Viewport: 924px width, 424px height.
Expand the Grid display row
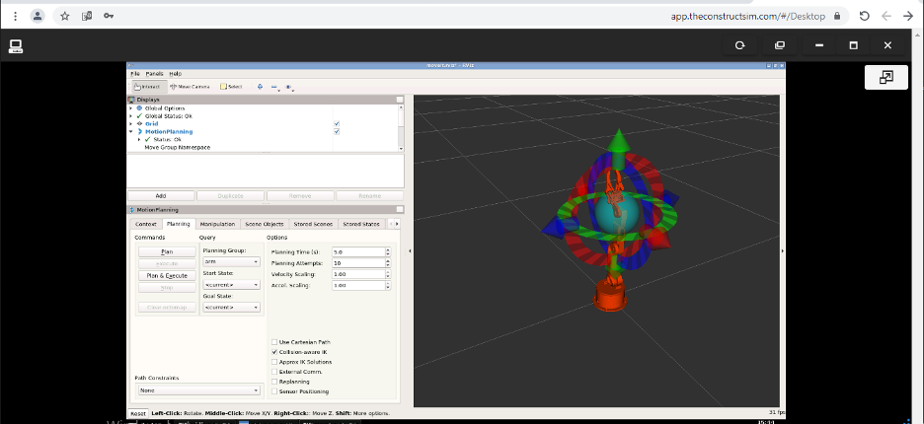131,123
